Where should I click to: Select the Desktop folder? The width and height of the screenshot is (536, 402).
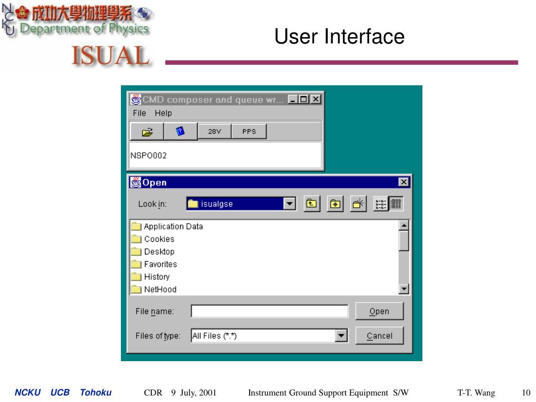tap(153, 252)
